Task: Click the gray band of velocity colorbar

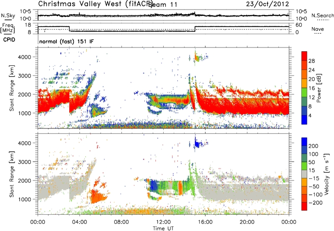Action: (x=304, y=174)
